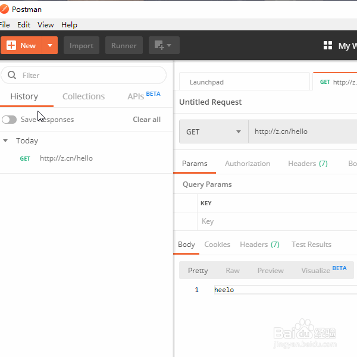This screenshot has width=357, height=357.
Task: Click the Import button
Action: tap(82, 45)
